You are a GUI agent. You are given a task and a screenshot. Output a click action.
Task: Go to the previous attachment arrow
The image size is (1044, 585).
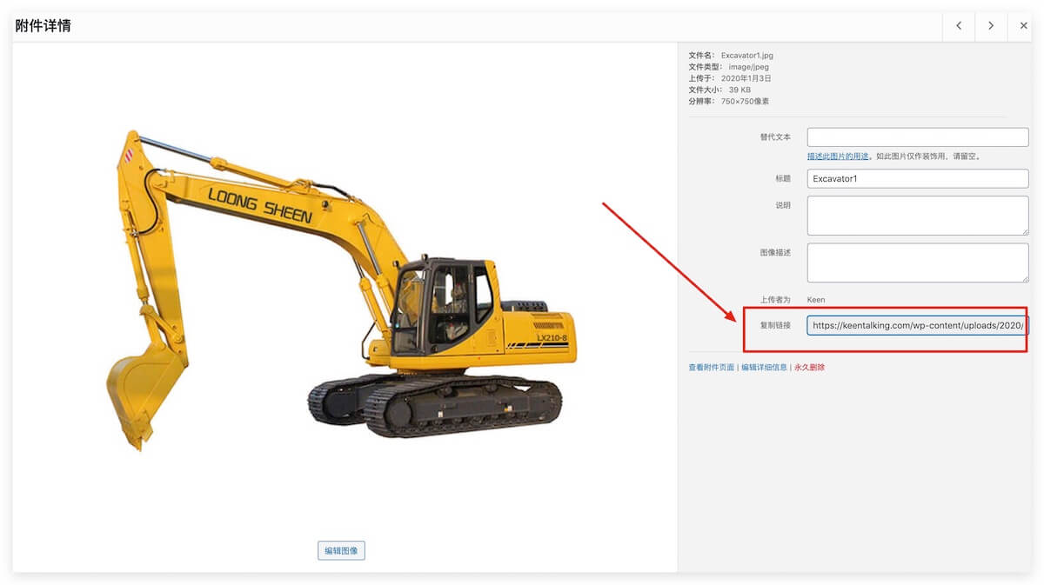(959, 26)
